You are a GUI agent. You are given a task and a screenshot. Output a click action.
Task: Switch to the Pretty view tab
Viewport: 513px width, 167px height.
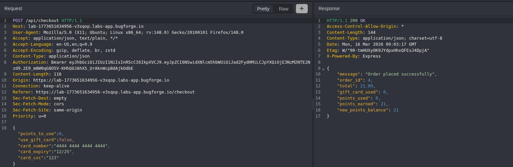(263, 9)
